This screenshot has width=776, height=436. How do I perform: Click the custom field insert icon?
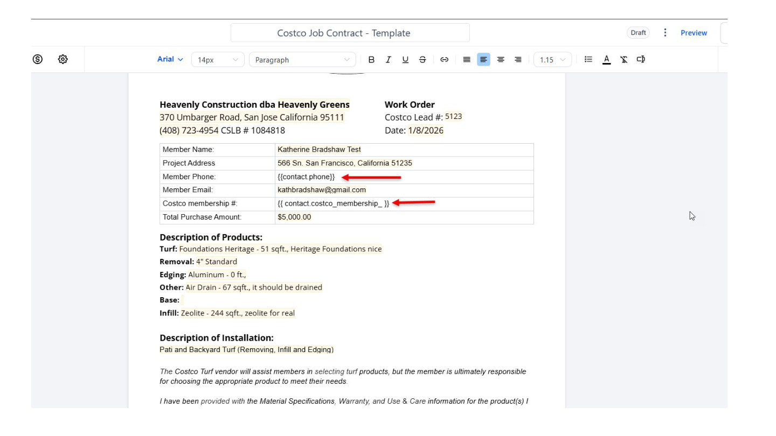641,60
